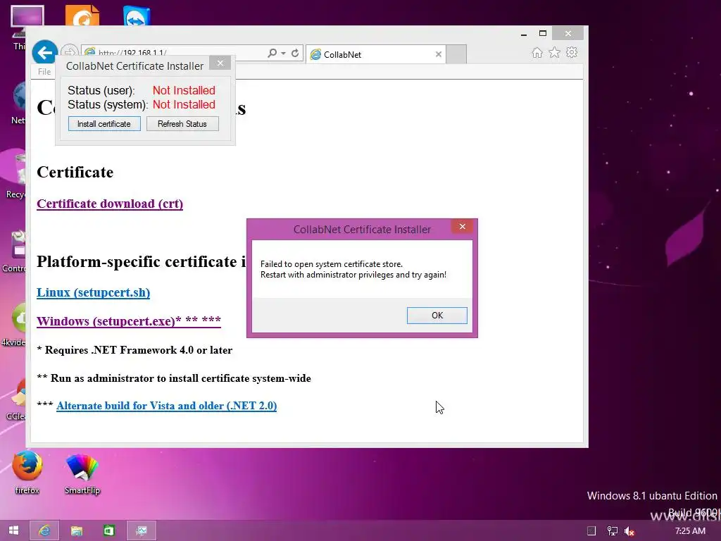Close the Internet Explorer window
The image size is (721, 541).
(568, 34)
